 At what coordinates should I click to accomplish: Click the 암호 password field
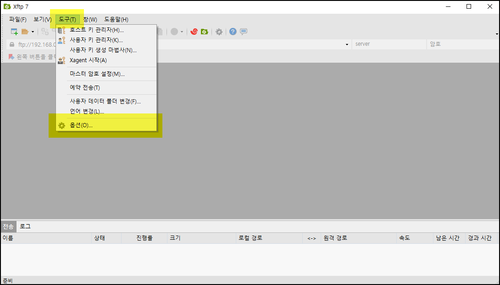pos(463,44)
